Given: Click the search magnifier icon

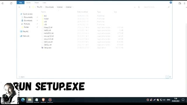Looking at the screenshot, I should coord(169,7).
